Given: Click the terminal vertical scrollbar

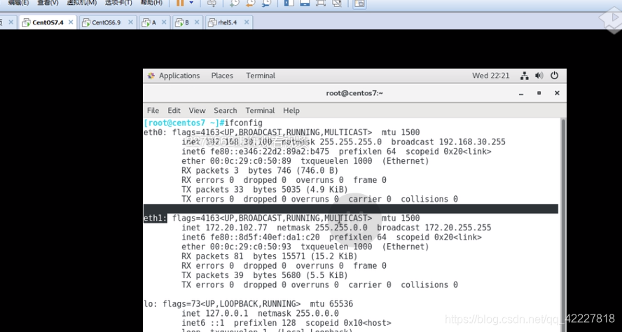Looking at the screenshot, I should tap(562, 225).
